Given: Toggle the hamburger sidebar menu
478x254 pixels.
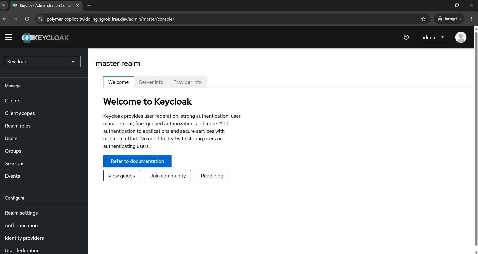Looking at the screenshot, I should tap(9, 37).
